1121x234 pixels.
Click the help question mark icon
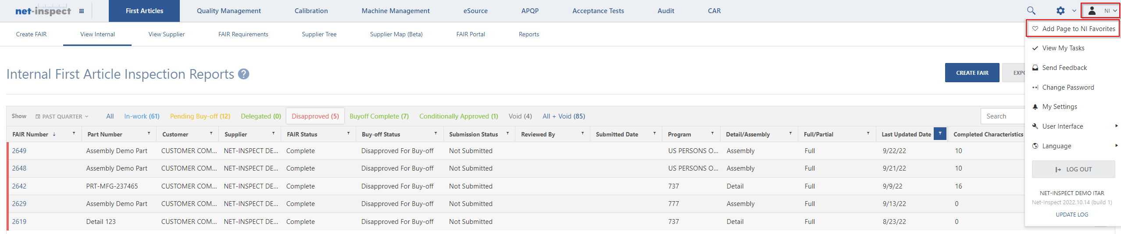244,74
